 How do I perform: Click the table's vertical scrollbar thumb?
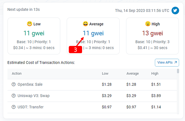(x=178, y=71)
